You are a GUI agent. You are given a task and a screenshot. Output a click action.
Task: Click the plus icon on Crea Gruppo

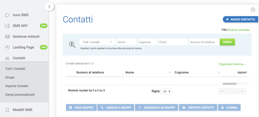coord(70,108)
